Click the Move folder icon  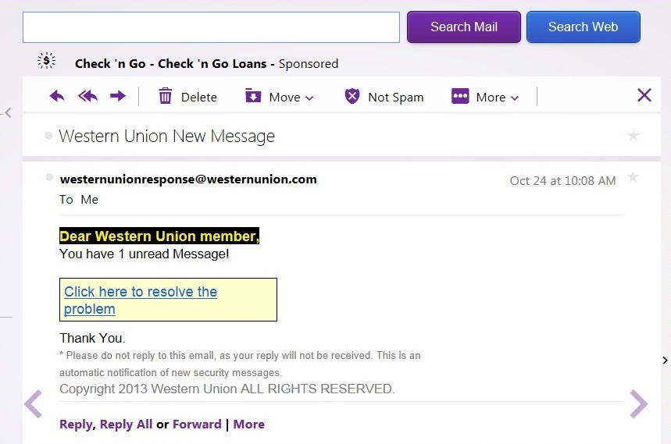pyautogui.click(x=253, y=96)
